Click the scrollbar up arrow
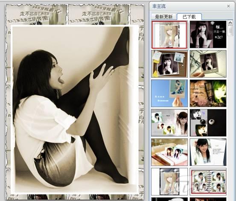236x201 pixels. pos(230,23)
